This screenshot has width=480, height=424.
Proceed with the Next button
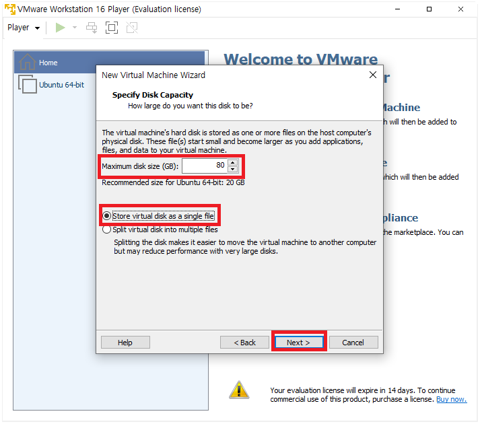tap(299, 343)
